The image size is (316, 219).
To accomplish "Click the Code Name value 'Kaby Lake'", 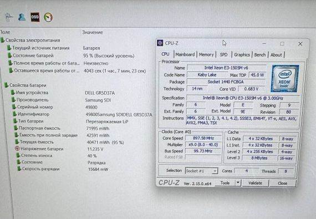I will click(x=207, y=75).
